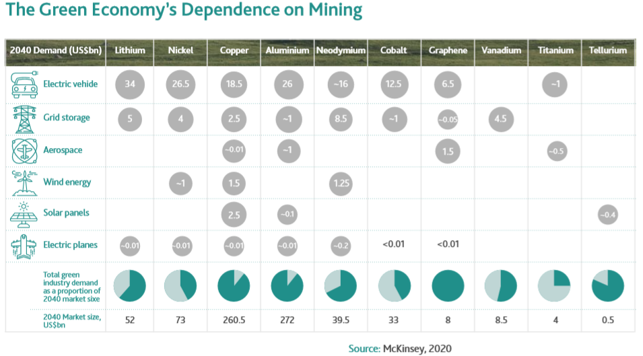Select the Aerospace row icon

pyautogui.click(x=24, y=150)
